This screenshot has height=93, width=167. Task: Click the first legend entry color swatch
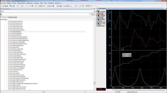click(98, 12)
